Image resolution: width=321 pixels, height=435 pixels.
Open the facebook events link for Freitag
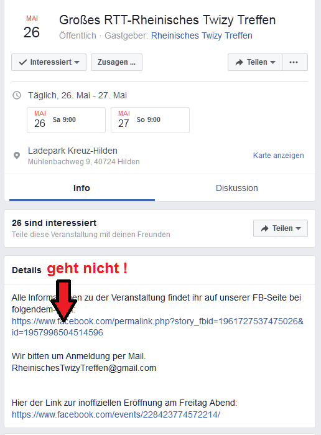(116, 414)
